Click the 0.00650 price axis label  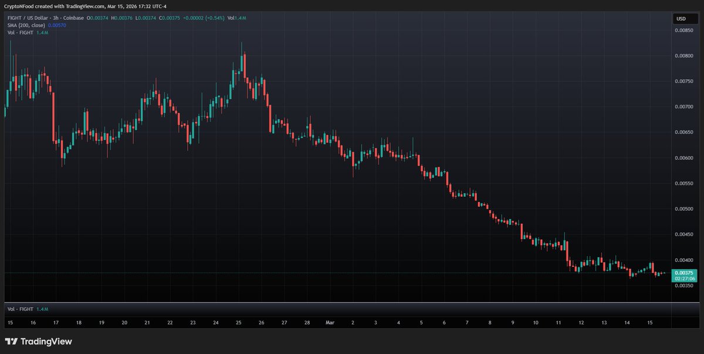click(x=684, y=132)
